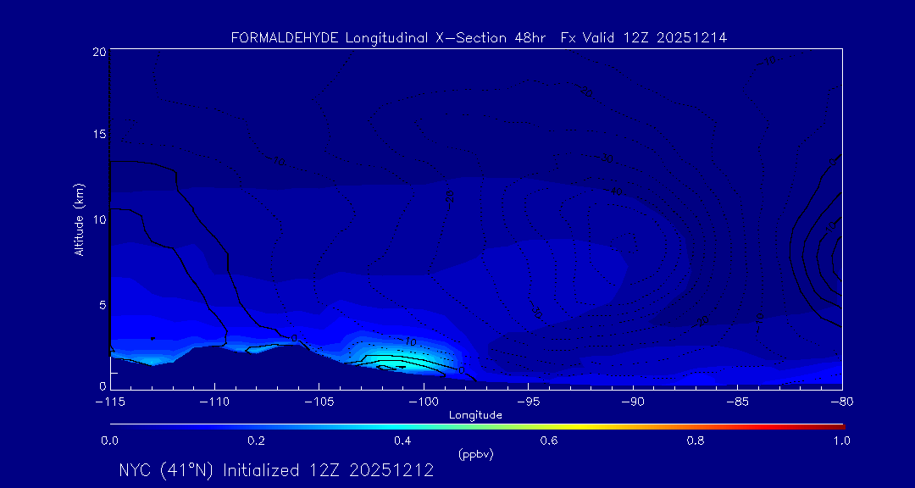This screenshot has width=915, height=488.
Task: Click the red end of the colorbar
Action: click(x=839, y=425)
